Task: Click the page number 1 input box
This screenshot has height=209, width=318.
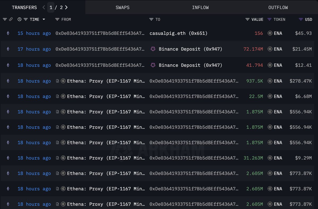Action: (x=51, y=7)
